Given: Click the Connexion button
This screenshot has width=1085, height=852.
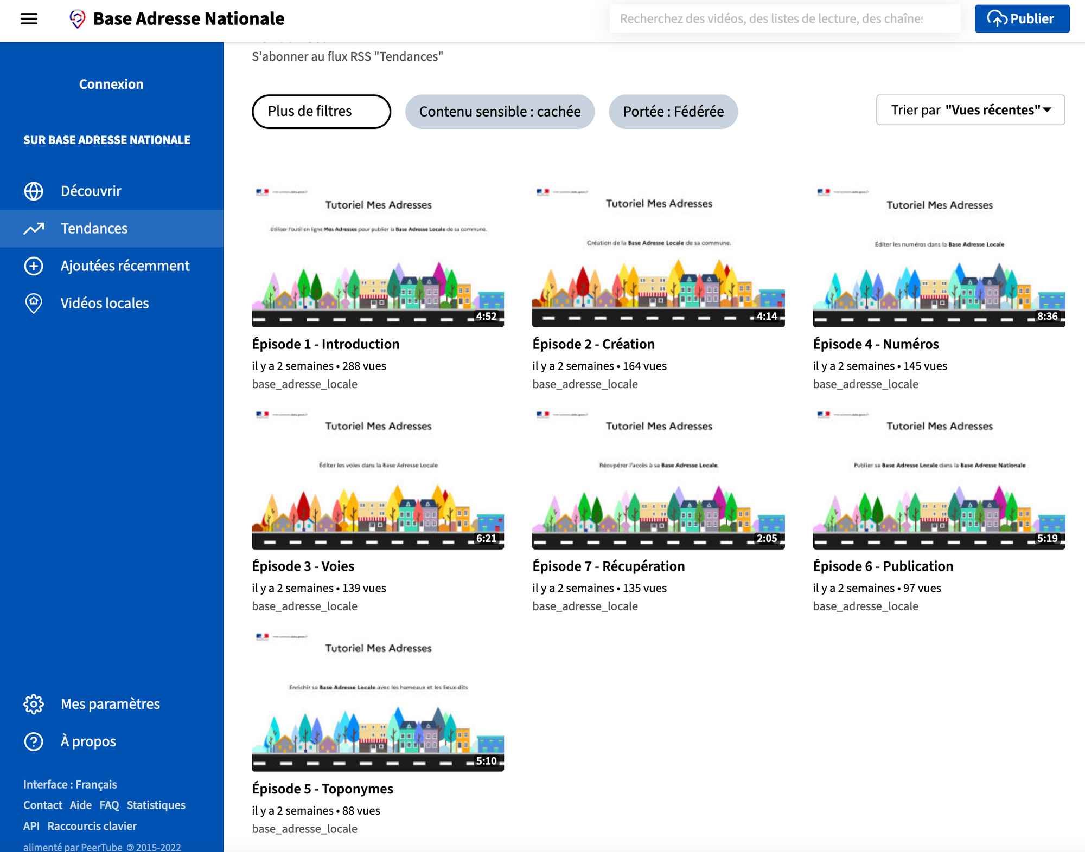Looking at the screenshot, I should point(111,84).
